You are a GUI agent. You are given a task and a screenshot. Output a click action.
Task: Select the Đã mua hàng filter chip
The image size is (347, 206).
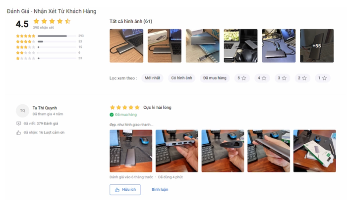click(x=215, y=78)
